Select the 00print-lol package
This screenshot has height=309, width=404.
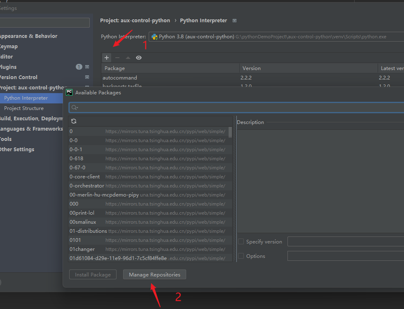pos(150,213)
